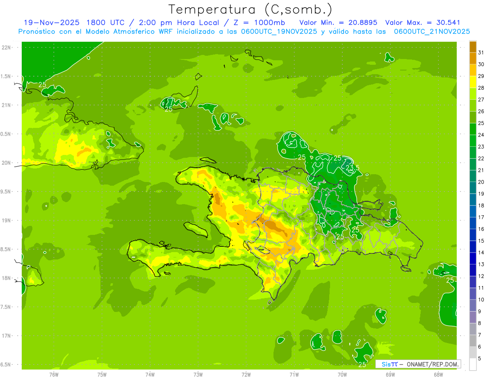Select the "19-Nov-2025" date text
The image size is (492, 380).
point(51,23)
